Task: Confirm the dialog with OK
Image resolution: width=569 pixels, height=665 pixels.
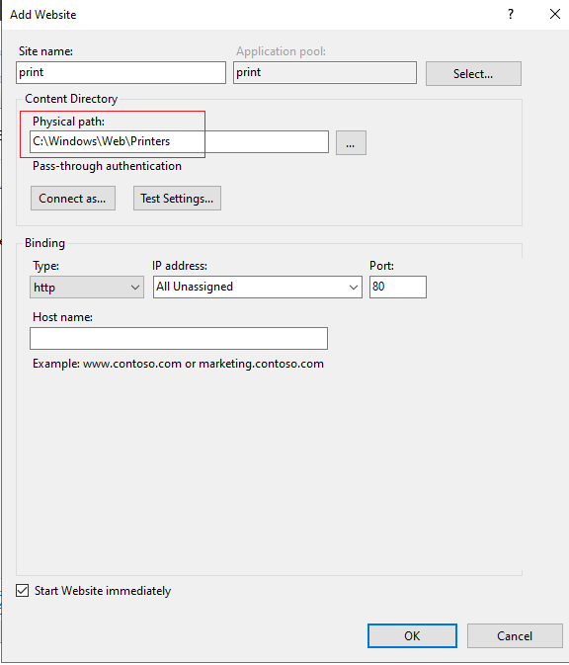Action: (412, 635)
